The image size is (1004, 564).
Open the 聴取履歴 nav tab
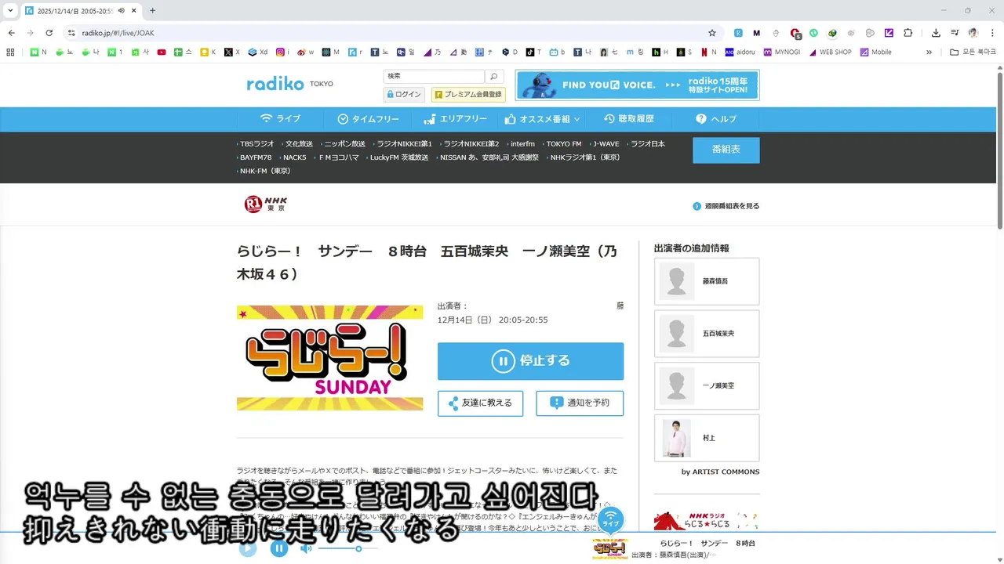coord(629,119)
